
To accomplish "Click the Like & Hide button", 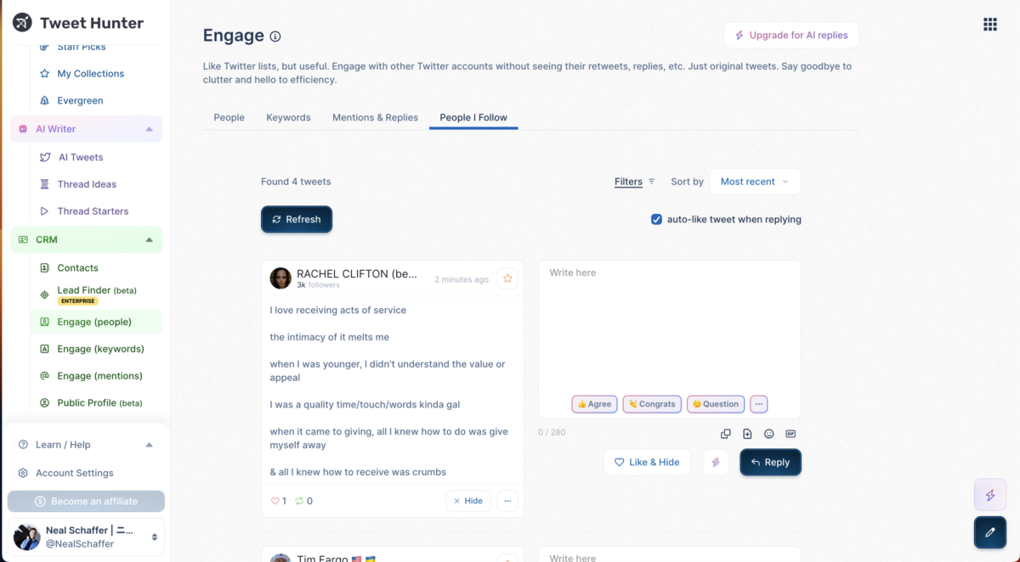I will pyautogui.click(x=647, y=462).
